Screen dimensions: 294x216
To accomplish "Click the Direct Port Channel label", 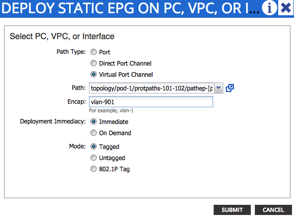I will [x=125, y=64].
